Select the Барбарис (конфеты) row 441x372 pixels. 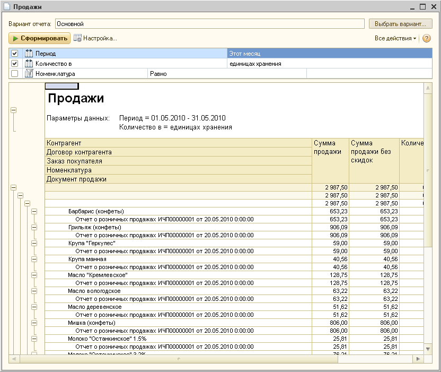pyautogui.click(x=178, y=211)
